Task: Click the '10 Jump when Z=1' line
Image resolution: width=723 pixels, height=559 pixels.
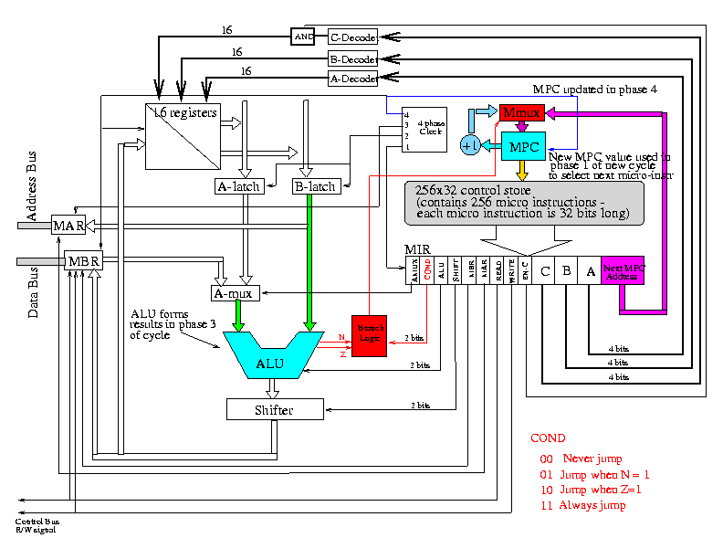Action: (x=592, y=490)
